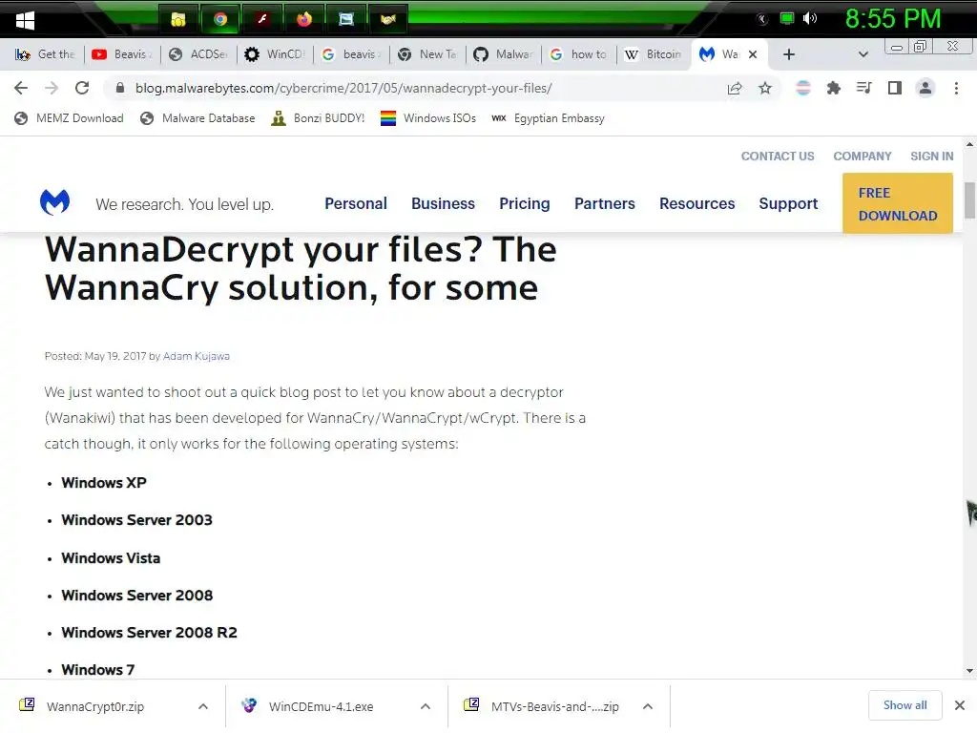This screenshot has width=977, height=733.
Task: Click the green battery tray icon
Action: coord(787,18)
